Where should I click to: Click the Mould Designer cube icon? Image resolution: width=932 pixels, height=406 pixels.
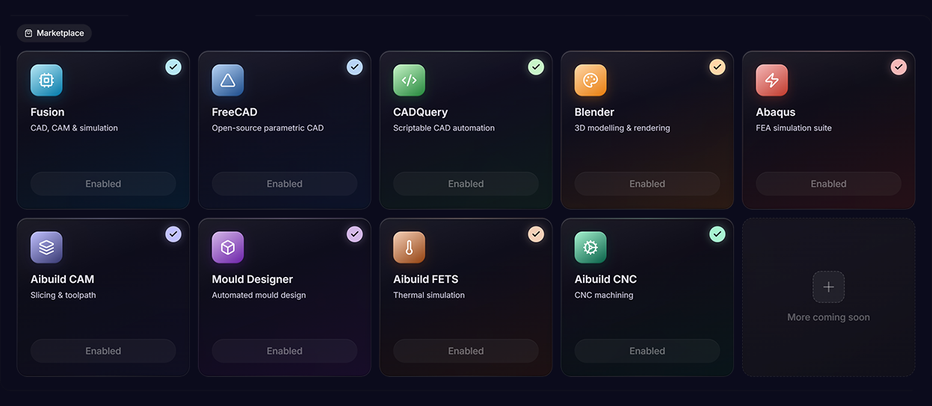(x=228, y=248)
